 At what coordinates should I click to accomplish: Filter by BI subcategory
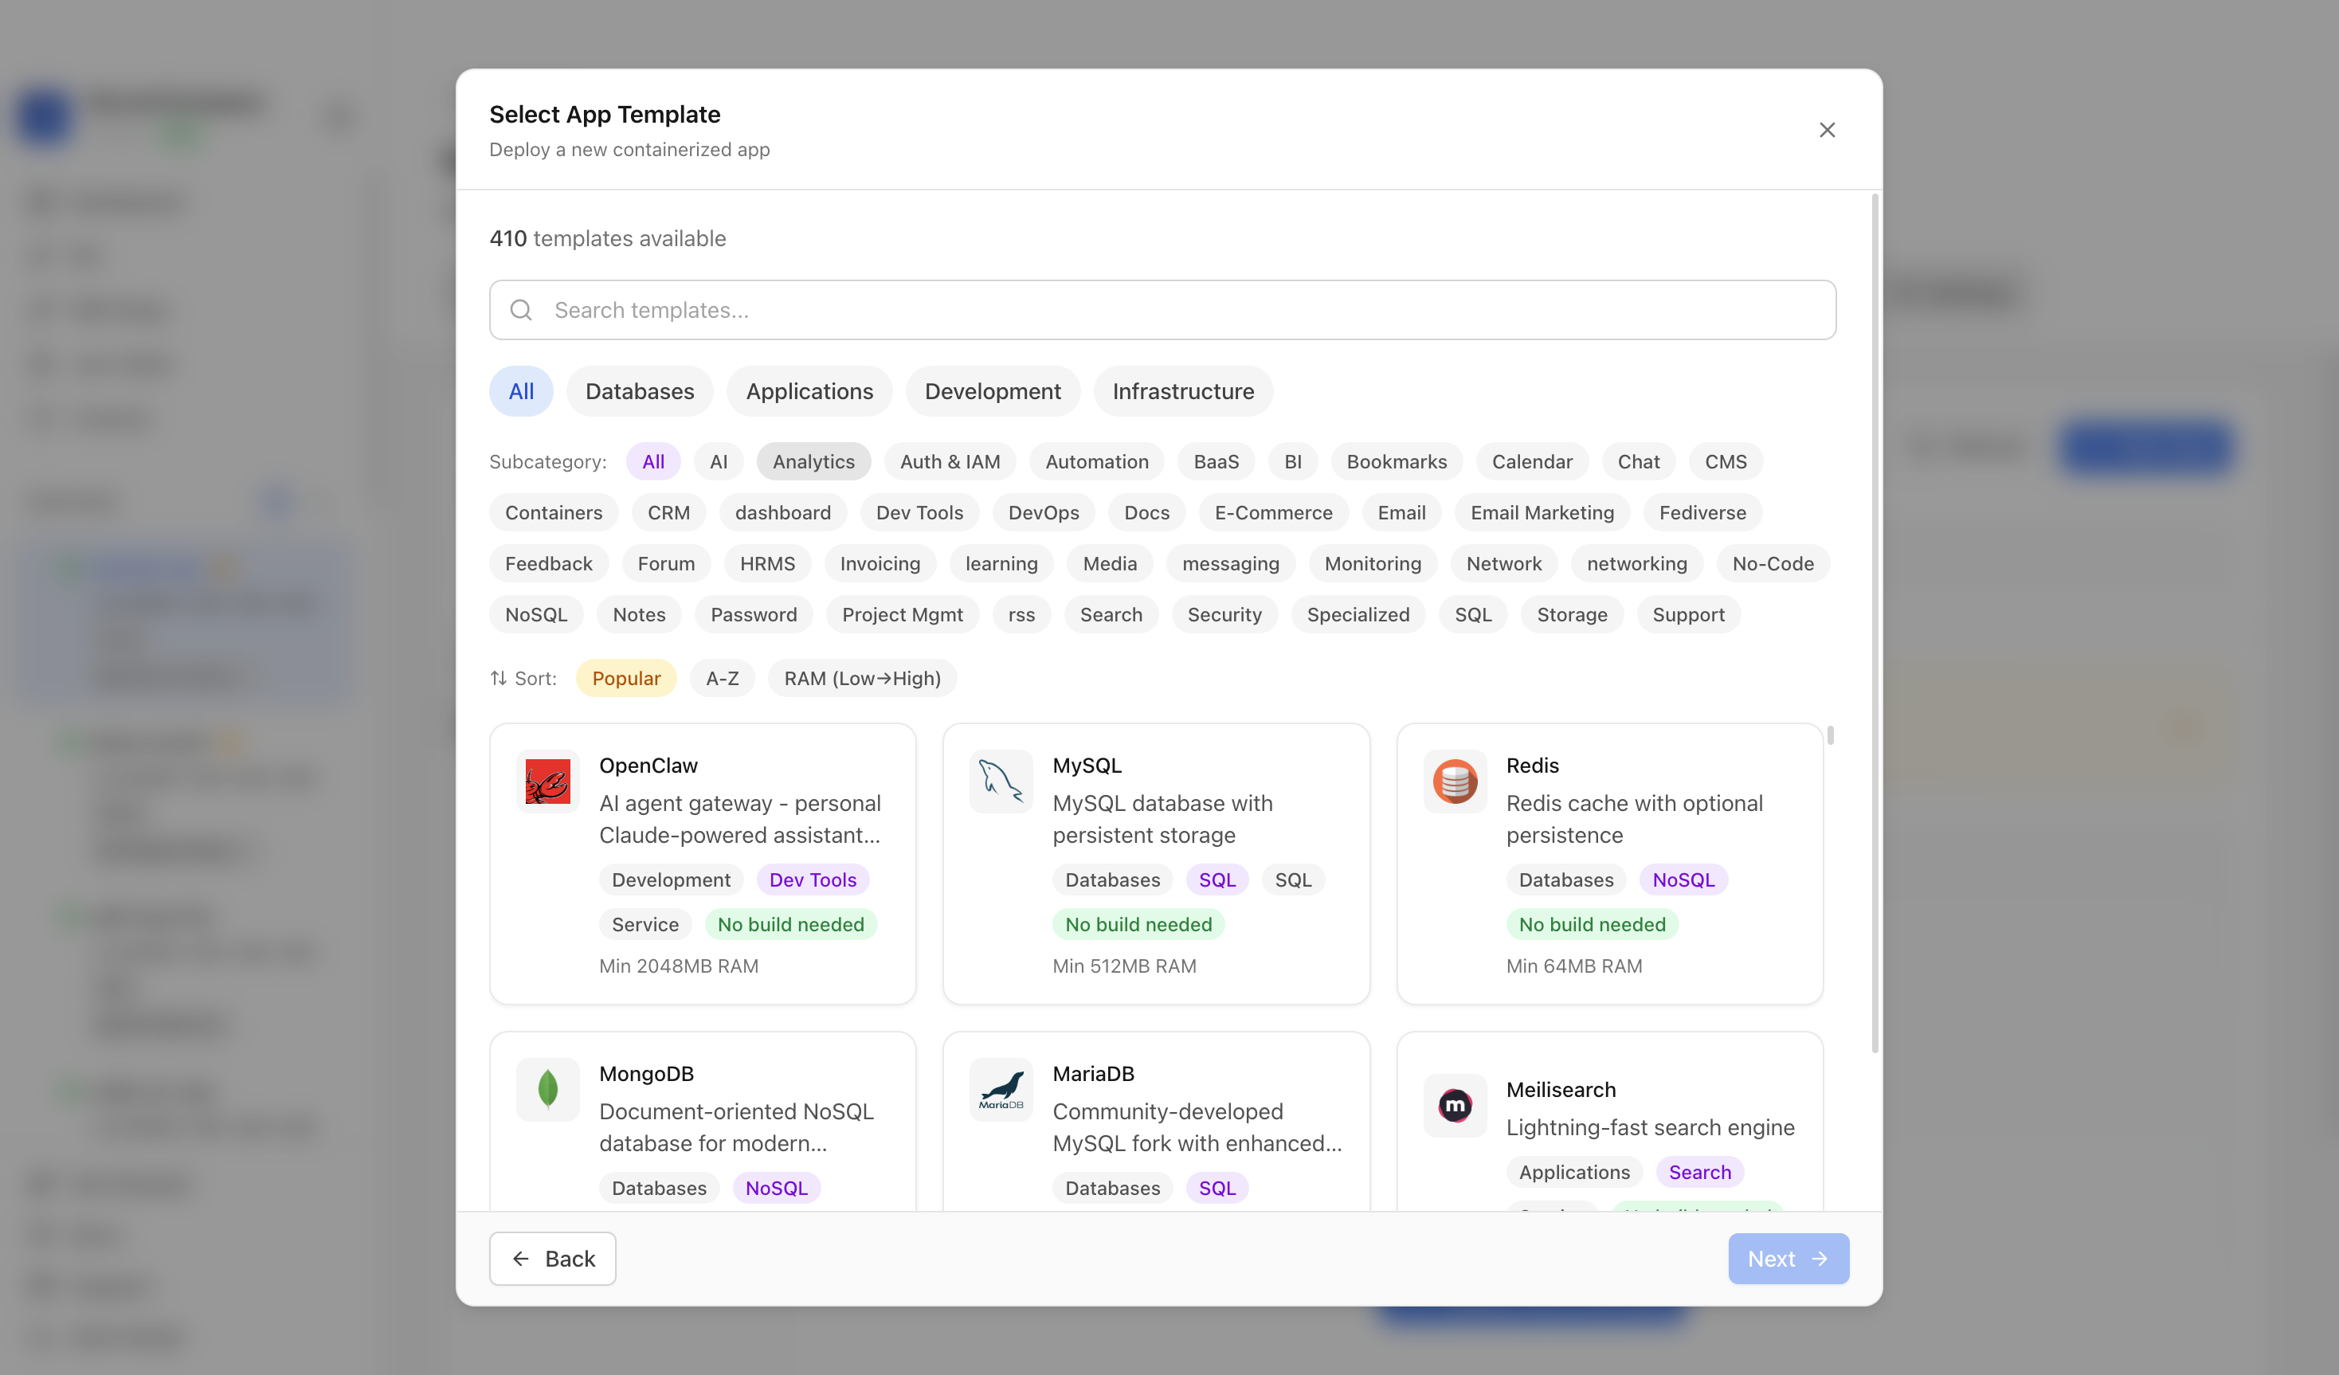[1293, 461]
